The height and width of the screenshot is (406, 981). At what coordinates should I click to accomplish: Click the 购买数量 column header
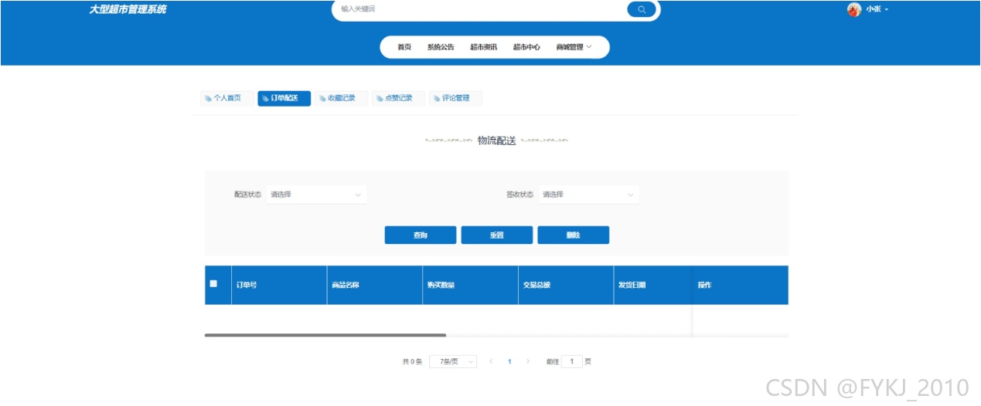pos(471,285)
